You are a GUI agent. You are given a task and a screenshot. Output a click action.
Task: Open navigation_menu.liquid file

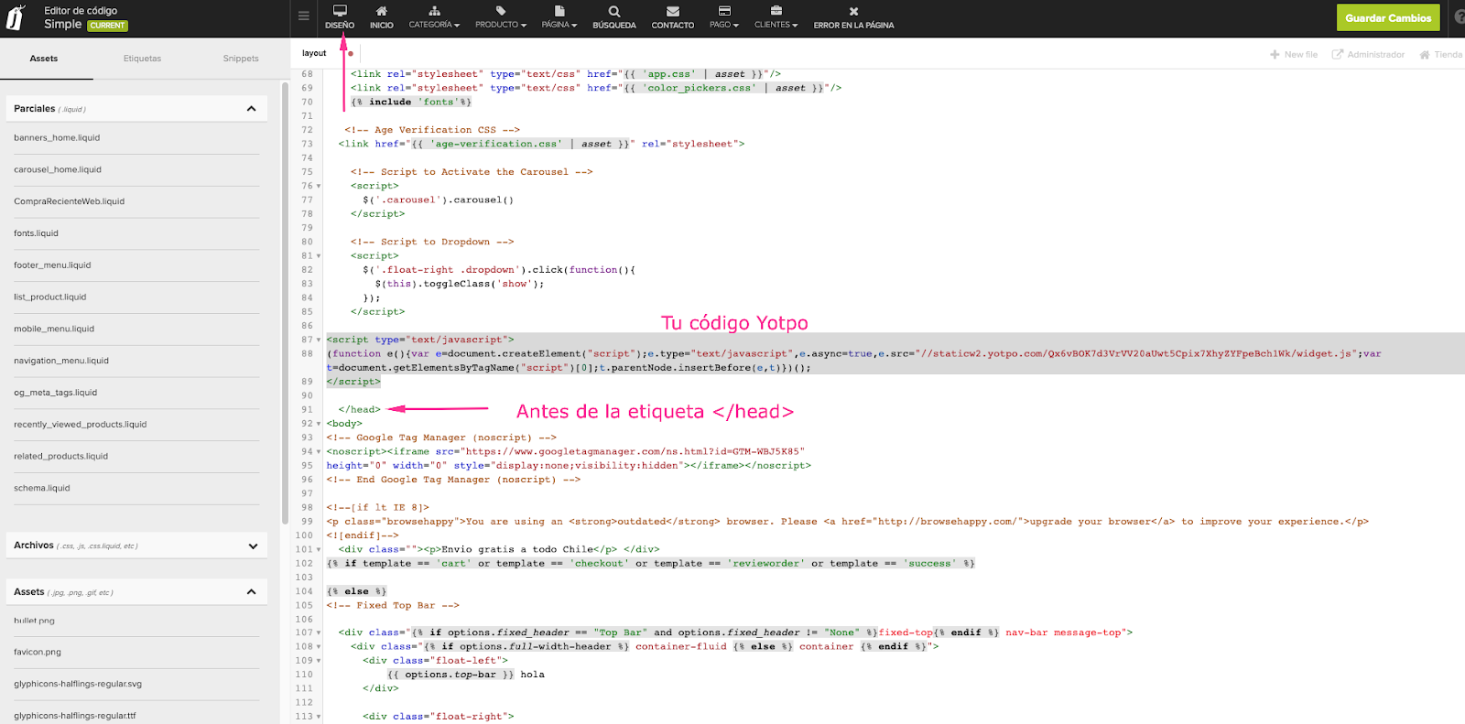click(61, 361)
